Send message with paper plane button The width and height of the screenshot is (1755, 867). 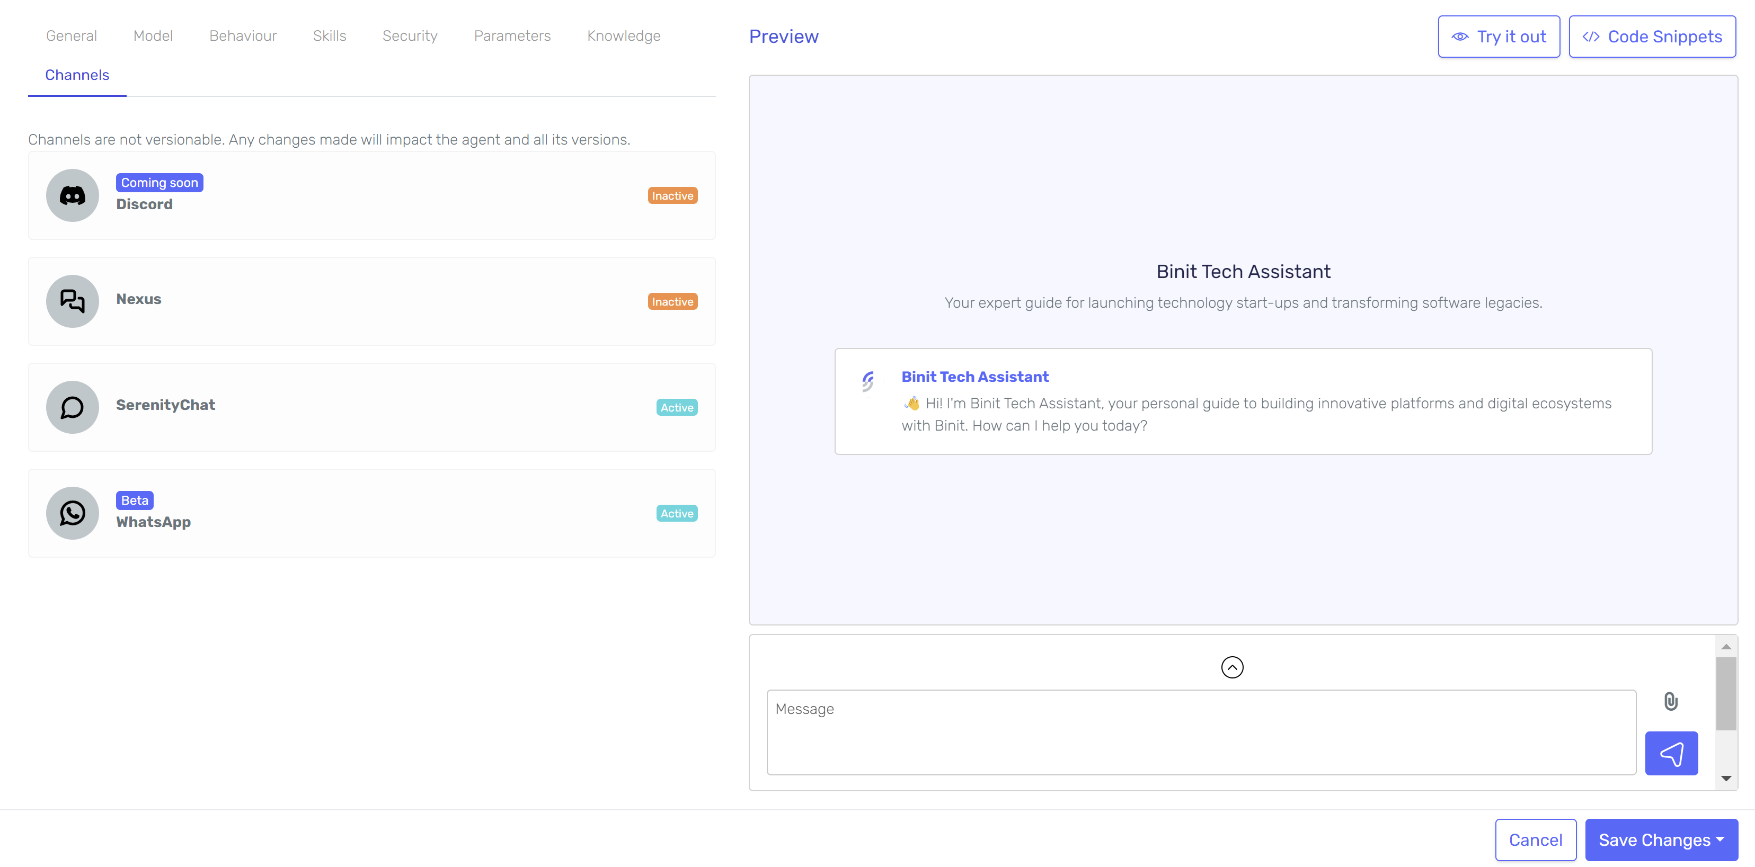[1671, 753]
